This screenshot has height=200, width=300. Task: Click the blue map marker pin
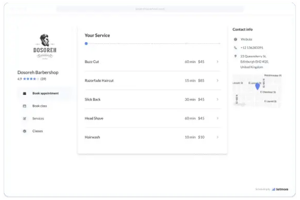pos(257,86)
